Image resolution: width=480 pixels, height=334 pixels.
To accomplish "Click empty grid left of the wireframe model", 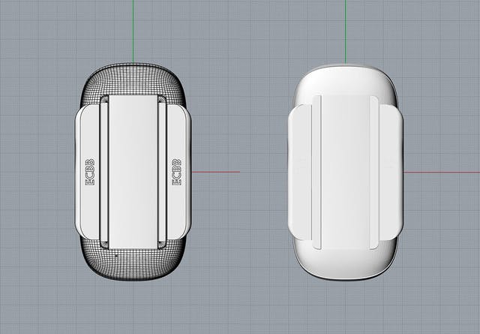I will tap(37, 173).
